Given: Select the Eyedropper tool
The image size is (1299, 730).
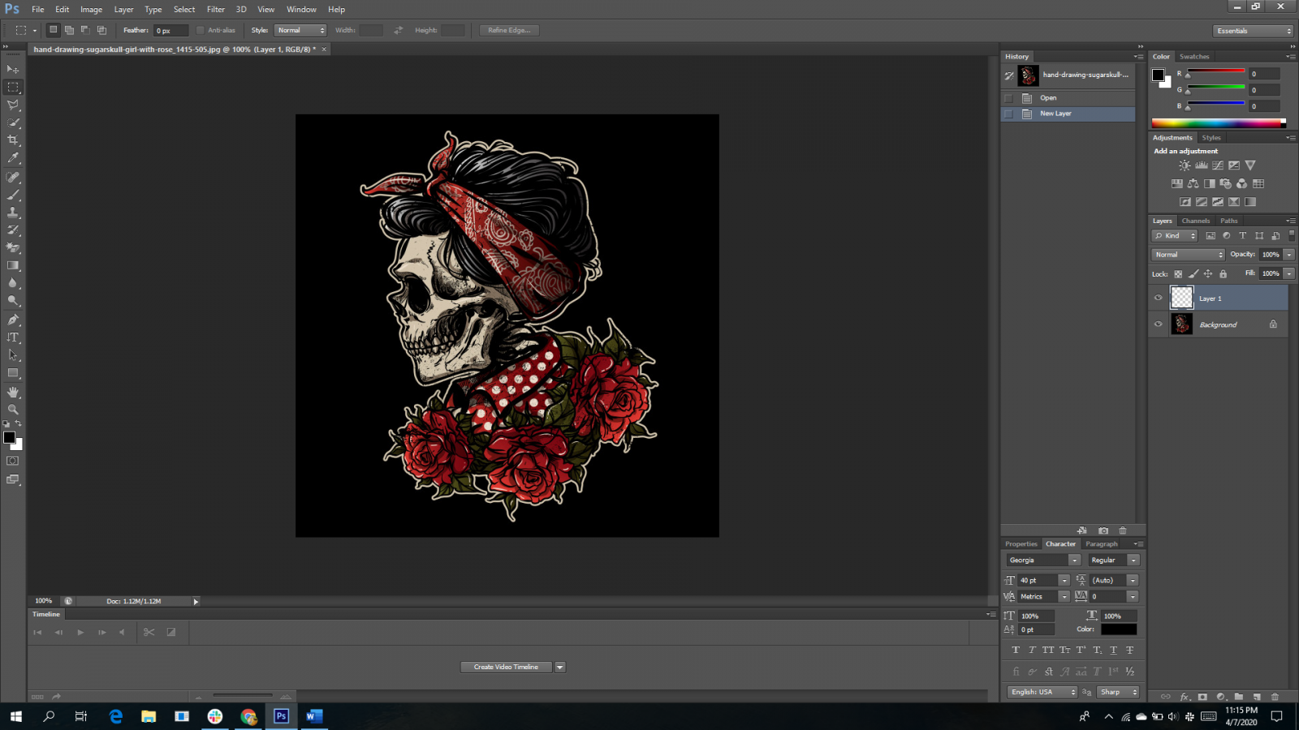Looking at the screenshot, I should tap(13, 158).
